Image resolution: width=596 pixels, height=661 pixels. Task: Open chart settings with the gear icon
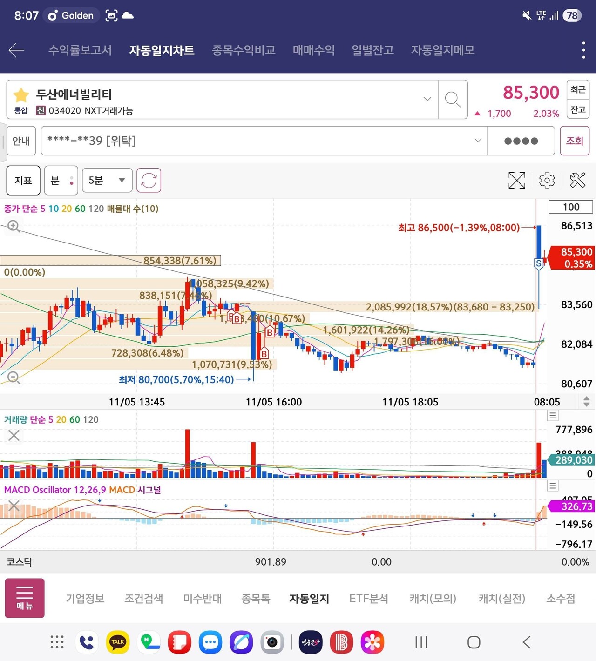[547, 180]
